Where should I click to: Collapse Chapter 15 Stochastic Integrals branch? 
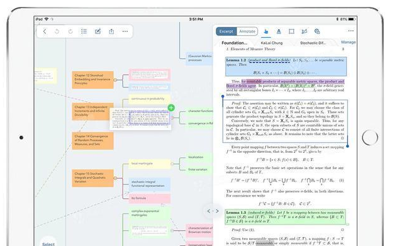coord(115,178)
